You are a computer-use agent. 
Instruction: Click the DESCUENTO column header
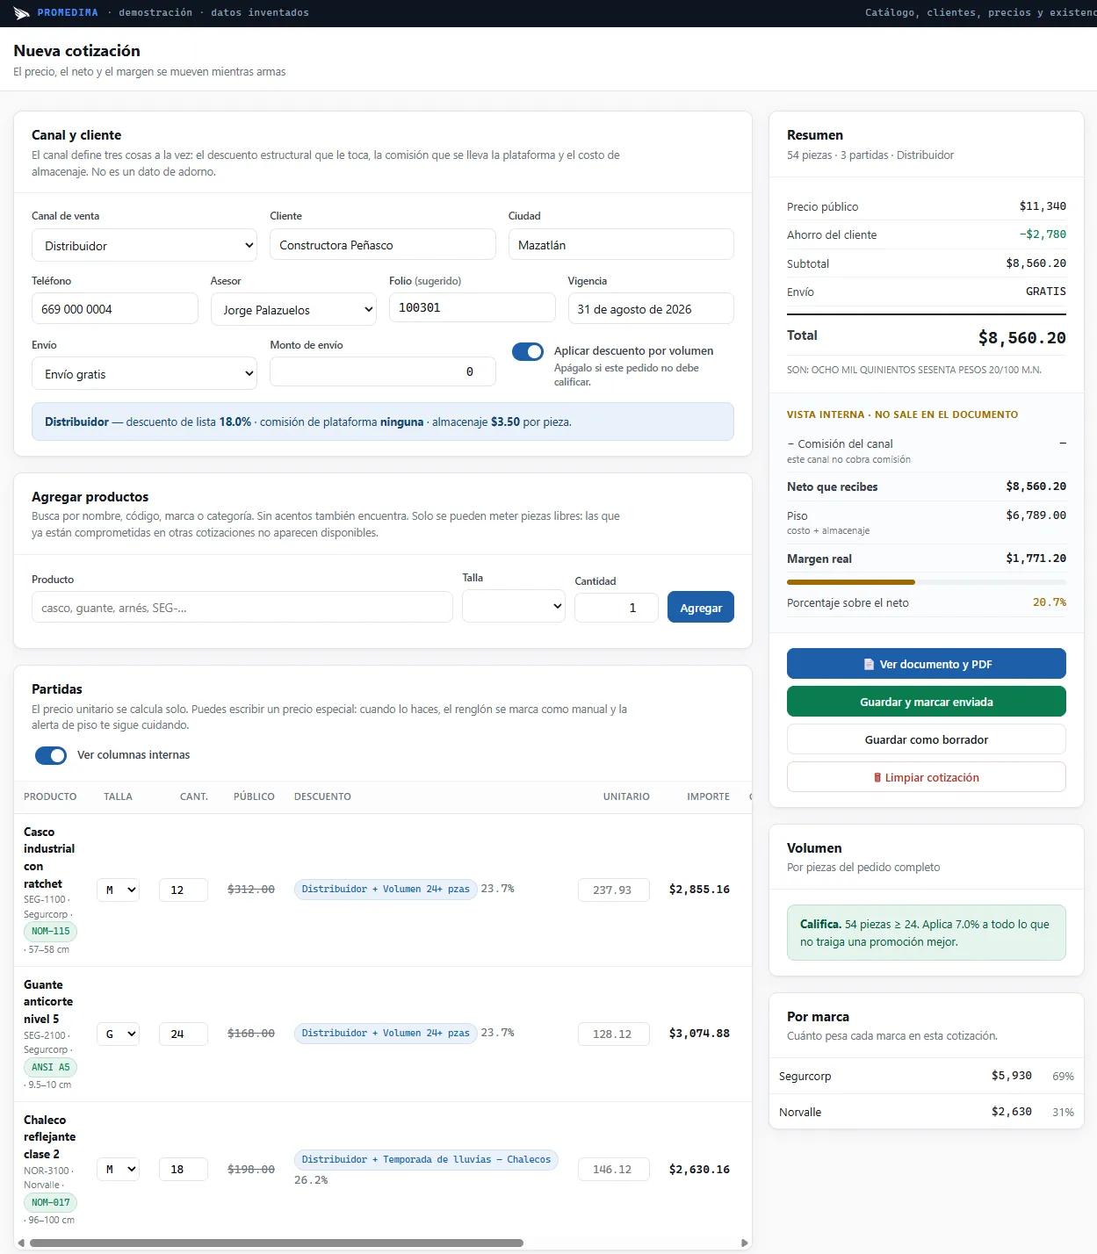[322, 796]
